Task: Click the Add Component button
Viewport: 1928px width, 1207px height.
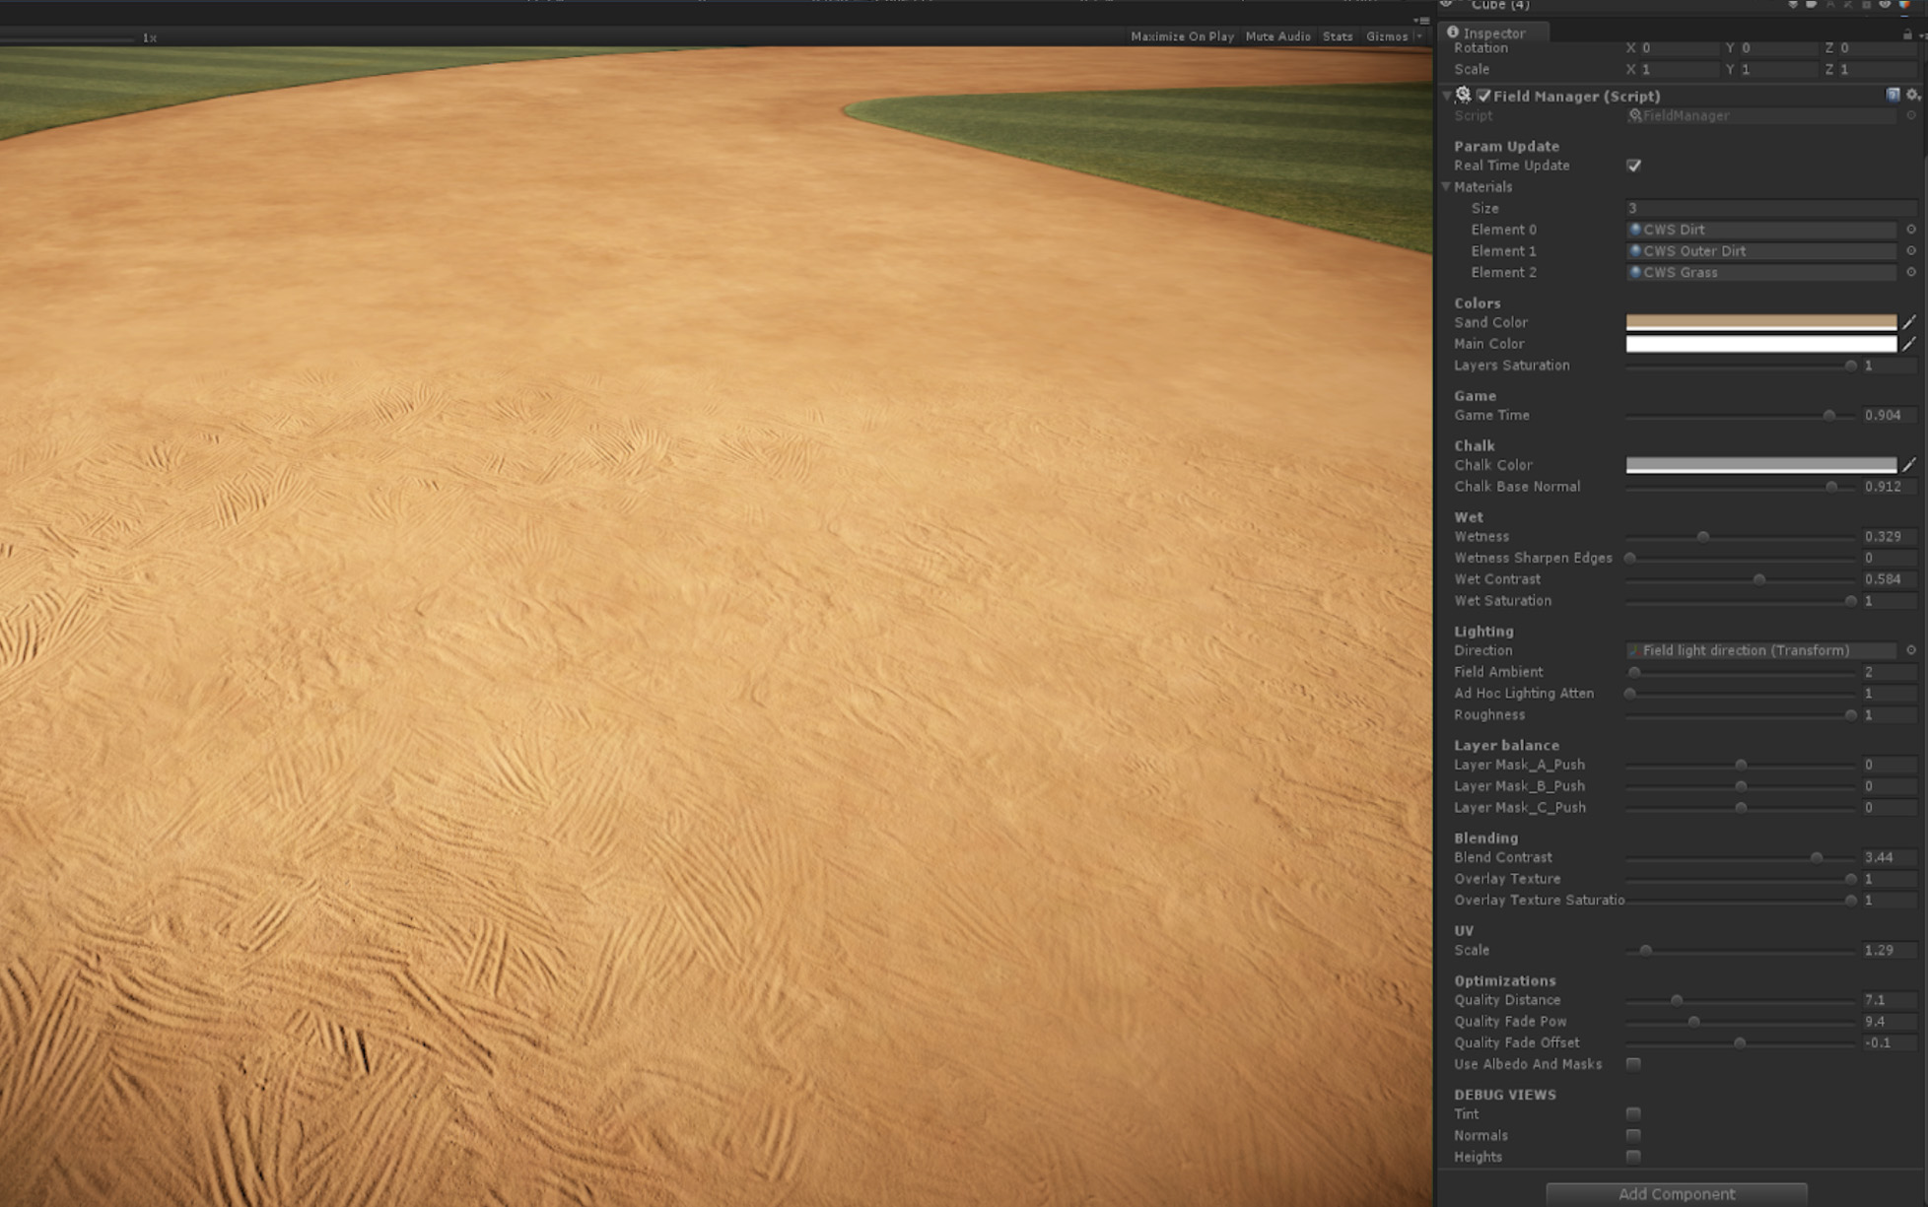Action: (x=1676, y=1193)
